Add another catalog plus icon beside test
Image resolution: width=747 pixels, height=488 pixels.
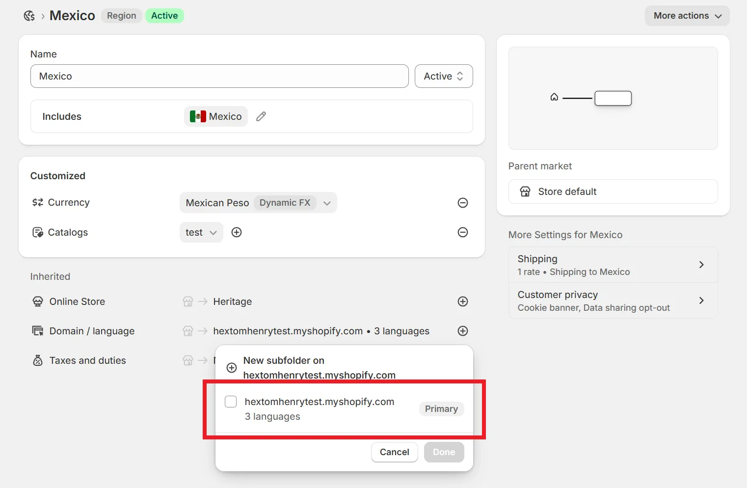pyautogui.click(x=237, y=232)
